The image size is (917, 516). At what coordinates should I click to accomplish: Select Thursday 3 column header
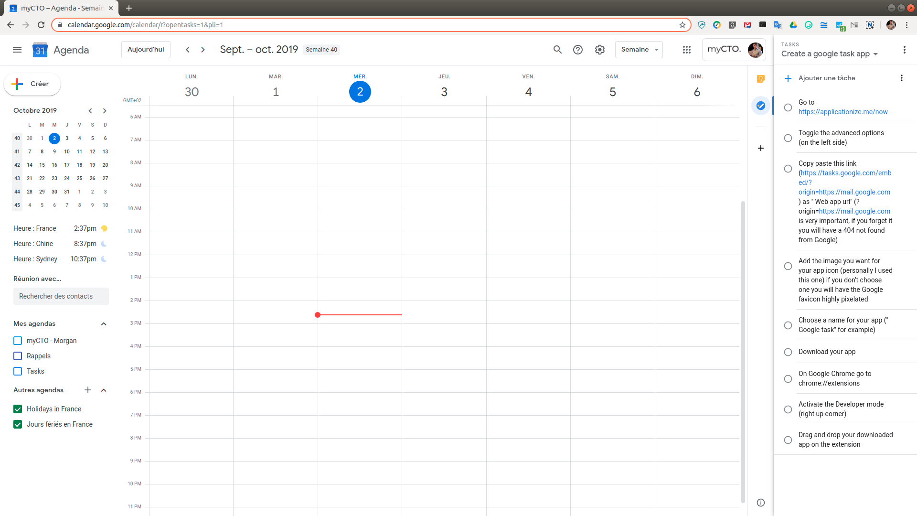click(444, 87)
